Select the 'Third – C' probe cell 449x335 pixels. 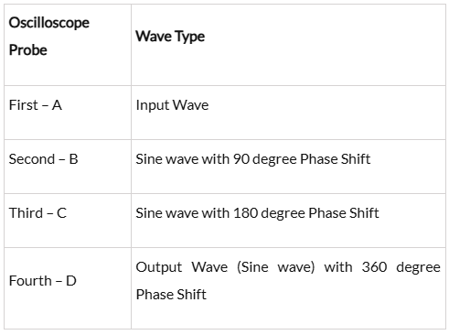click(x=68, y=221)
